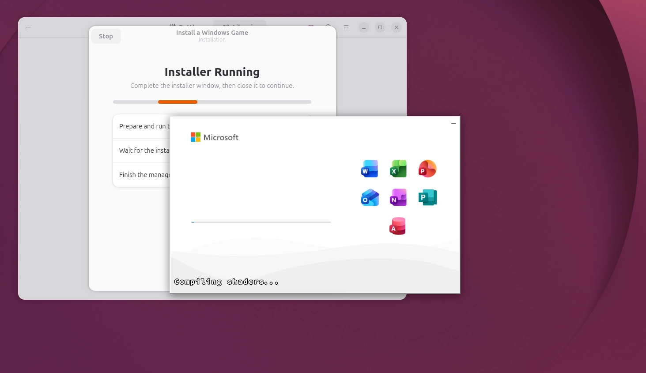This screenshot has width=646, height=373.
Task: Click the orange installer progress bar
Action: [212, 102]
